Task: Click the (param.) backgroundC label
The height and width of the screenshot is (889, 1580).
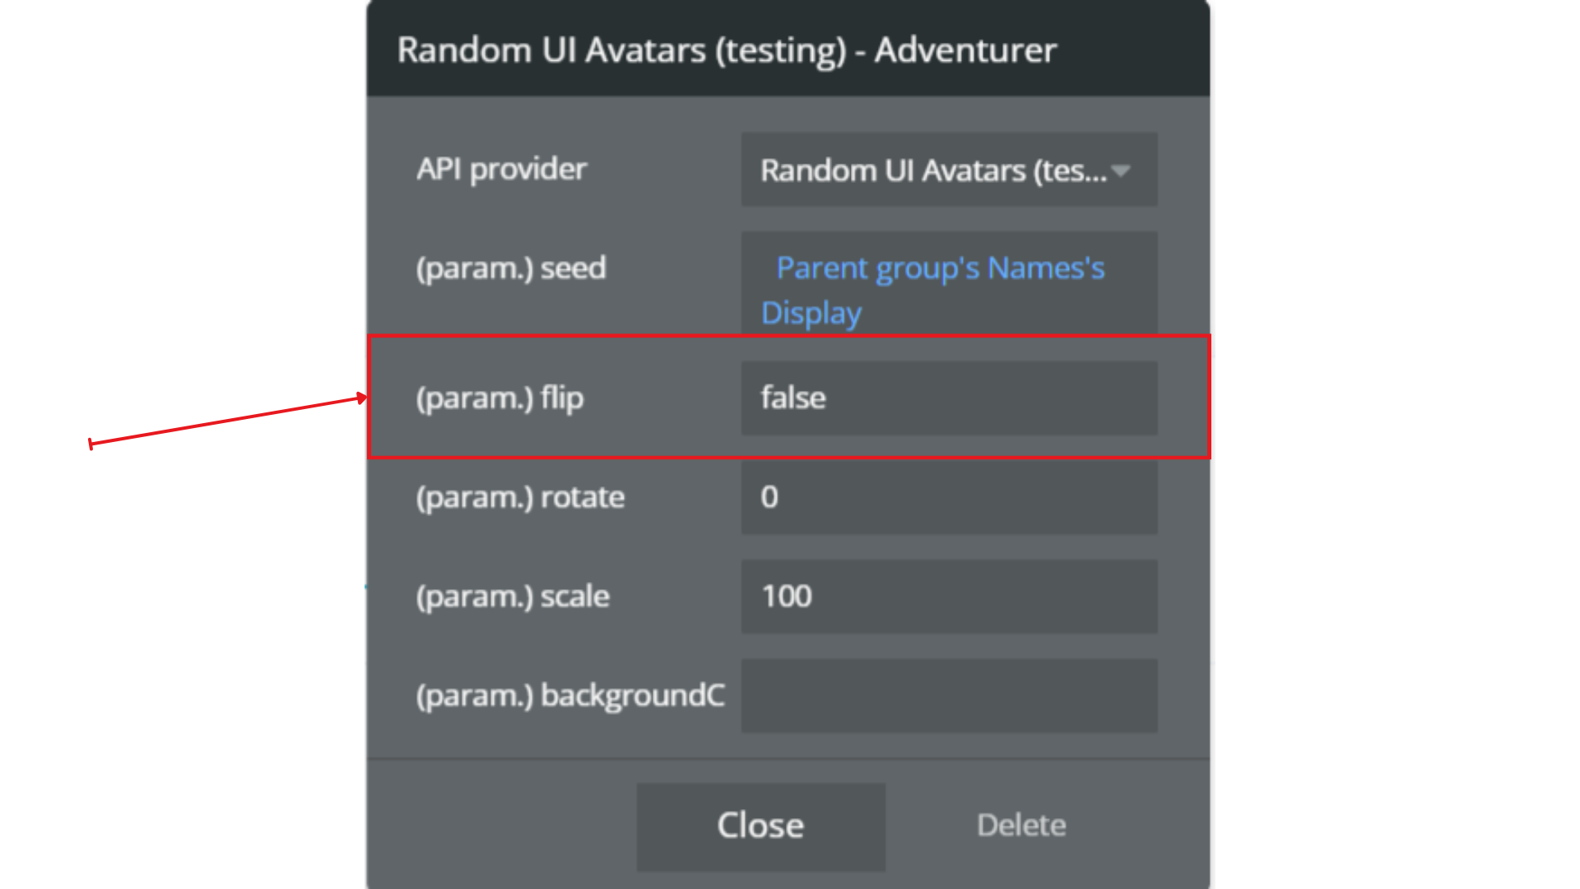Action: point(570,696)
